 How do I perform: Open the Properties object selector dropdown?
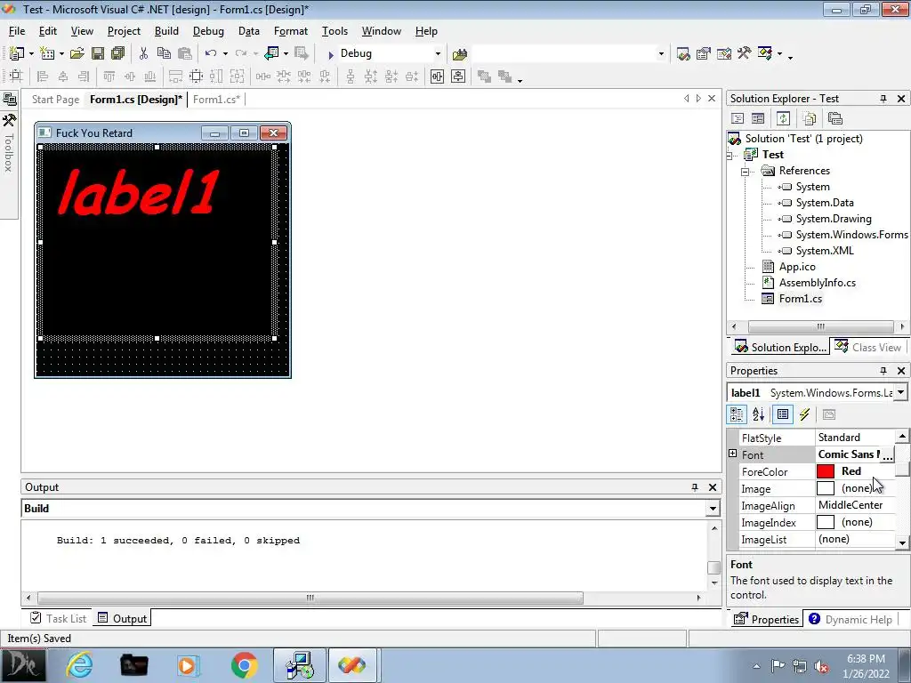[900, 392]
